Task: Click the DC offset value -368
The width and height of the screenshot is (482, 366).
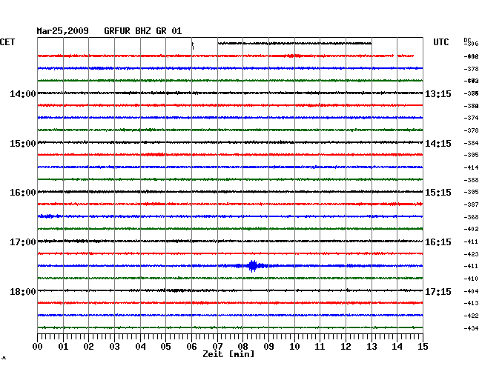Action: point(471,217)
